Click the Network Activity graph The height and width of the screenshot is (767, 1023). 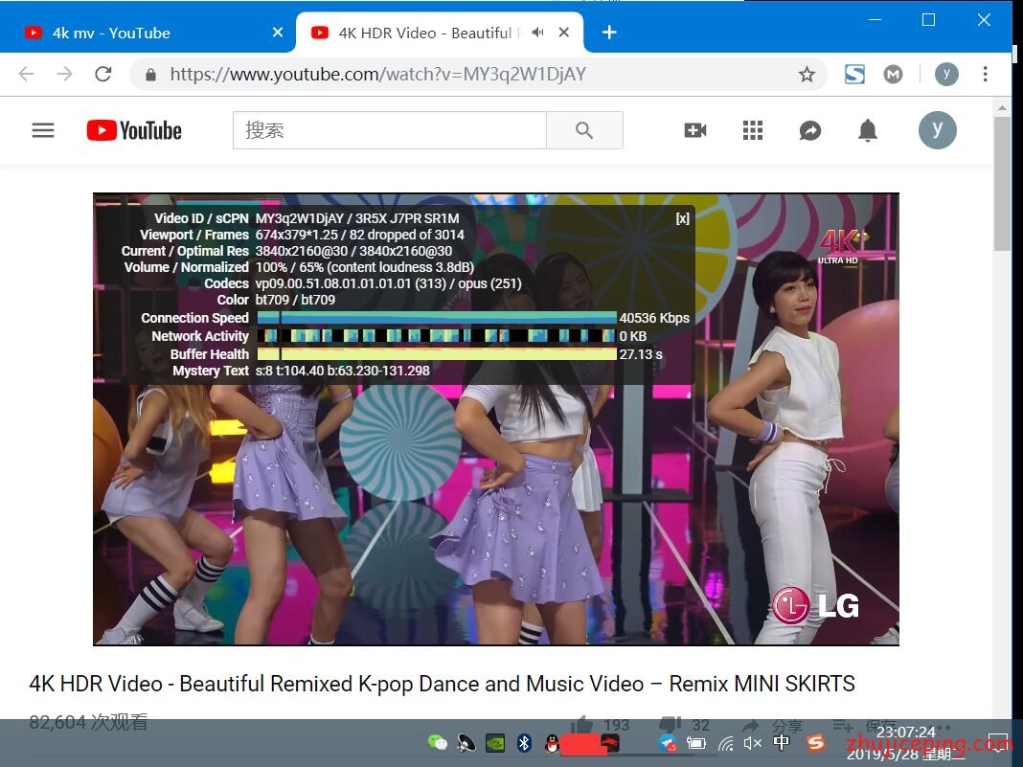coord(437,336)
